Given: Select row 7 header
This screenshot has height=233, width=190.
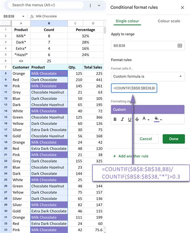Looking at the screenshot, I should pyautogui.click(x=6, y=67).
